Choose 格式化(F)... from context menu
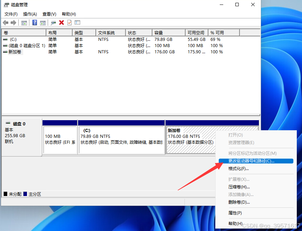 click(256, 169)
